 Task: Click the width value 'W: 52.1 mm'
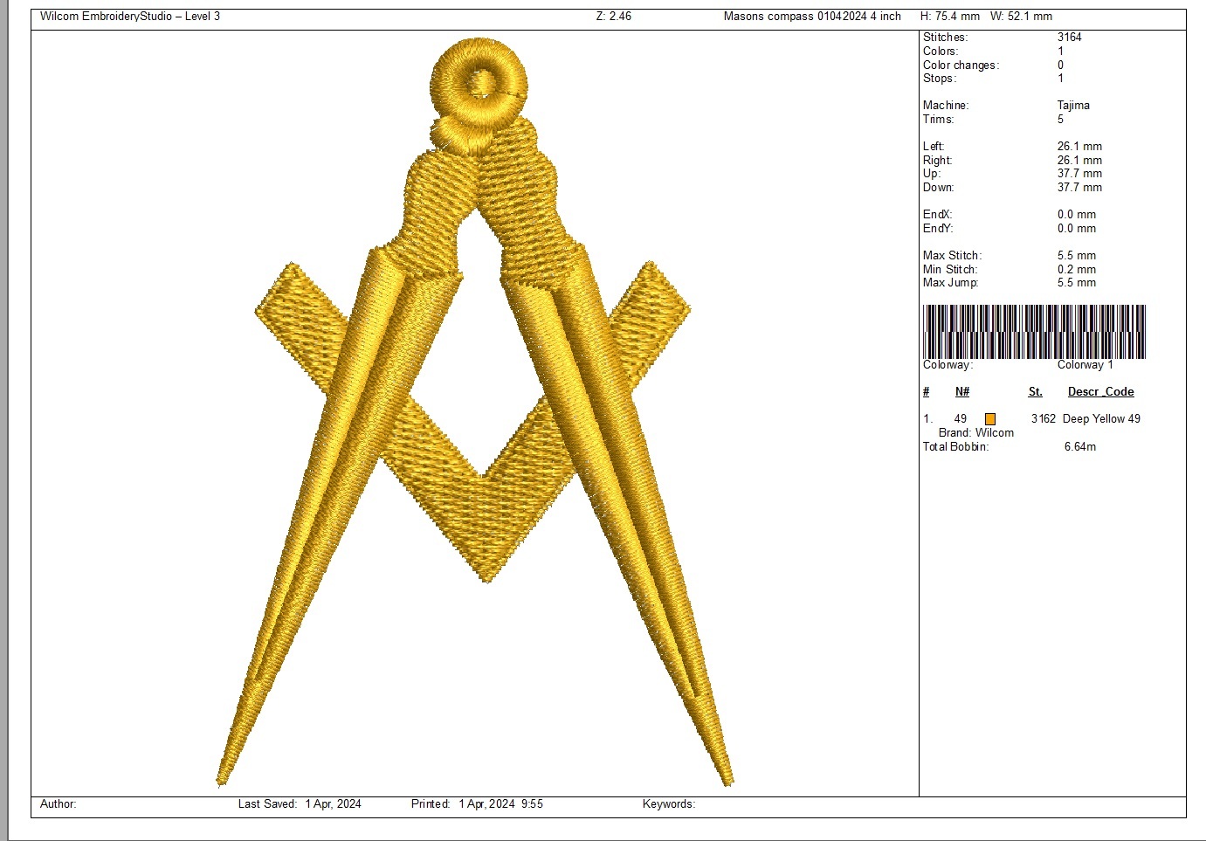coord(1021,17)
